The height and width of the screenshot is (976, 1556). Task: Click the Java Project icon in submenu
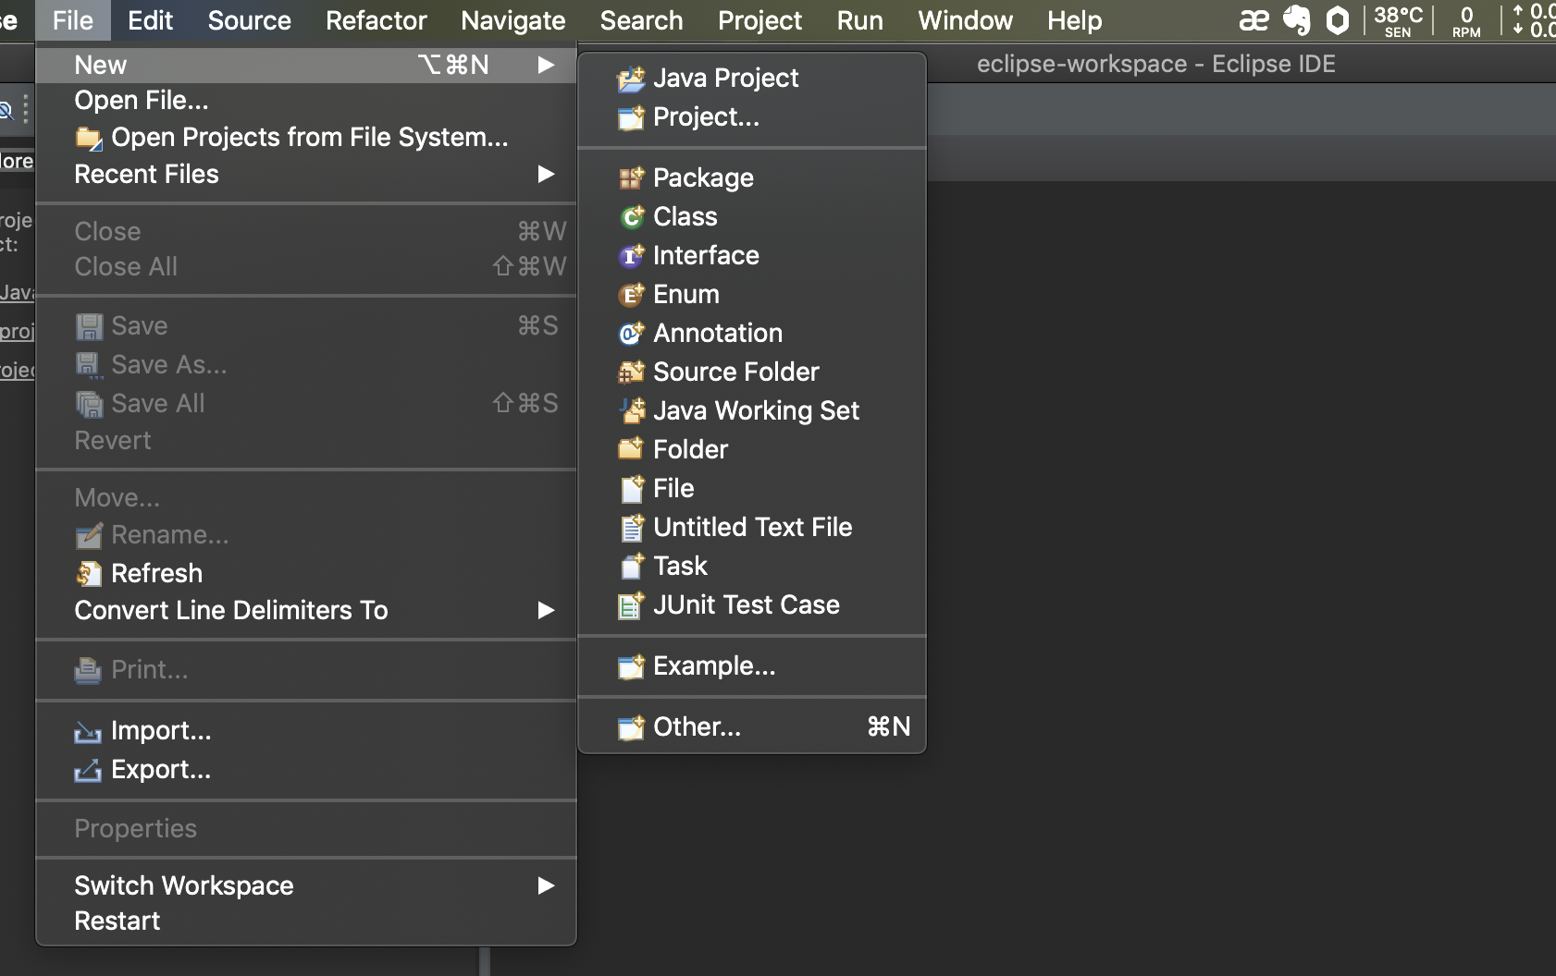(631, 79)
